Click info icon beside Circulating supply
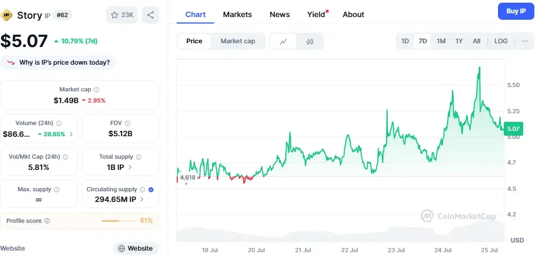 point(142,190)
